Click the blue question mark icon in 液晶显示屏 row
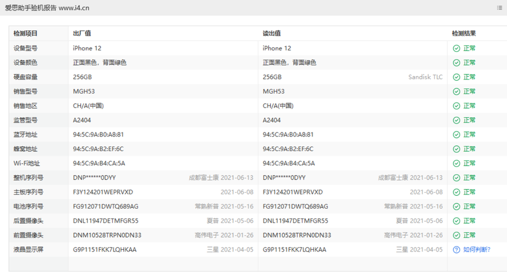 coord(456,250)
